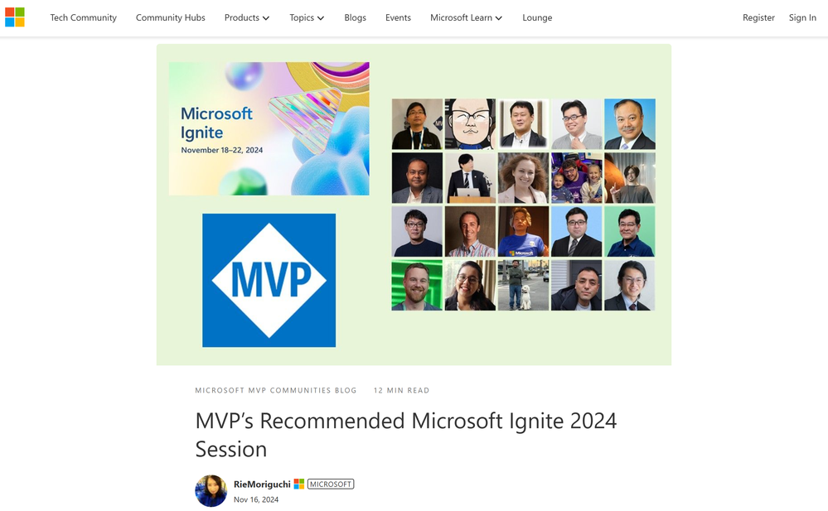The image size is (828, 511).
Task: Click the bearded man on green background
Action: click(417, 285)
